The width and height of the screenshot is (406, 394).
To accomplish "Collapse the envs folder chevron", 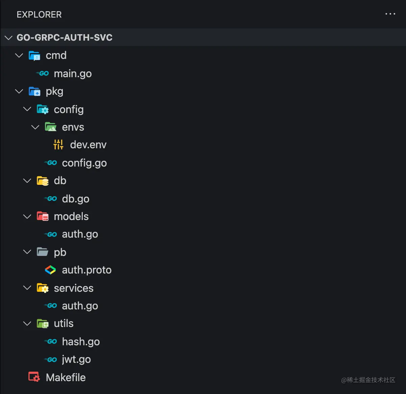I will click(35, 127).
